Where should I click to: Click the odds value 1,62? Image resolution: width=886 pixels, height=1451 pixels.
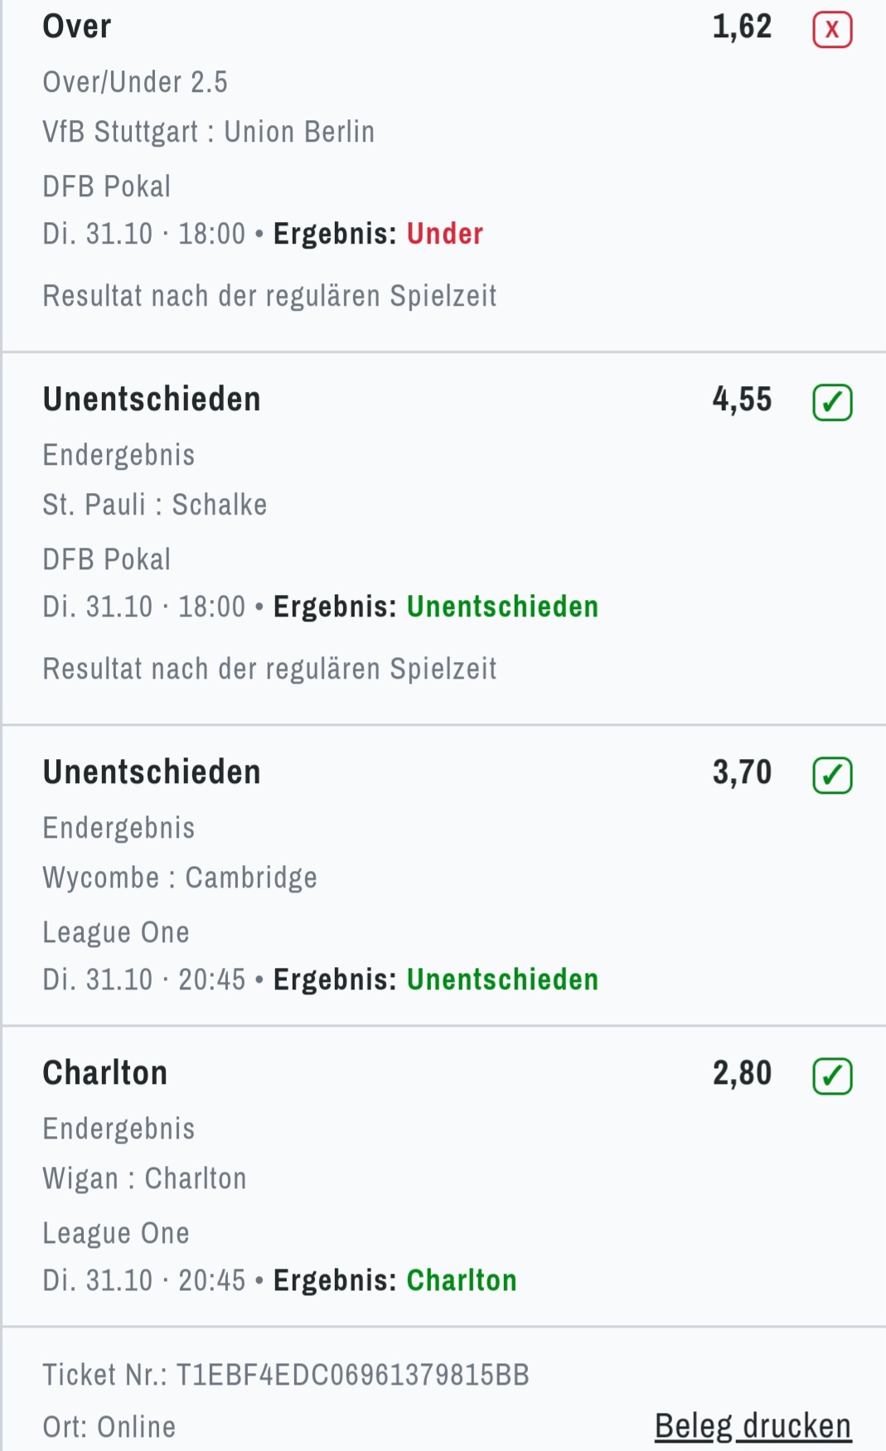click(x=742, y=27)
